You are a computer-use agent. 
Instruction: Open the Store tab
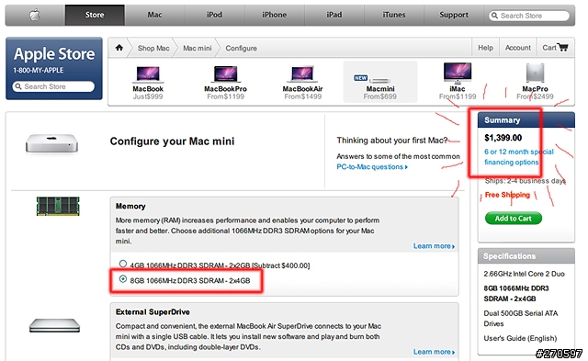tap(95, 15)
